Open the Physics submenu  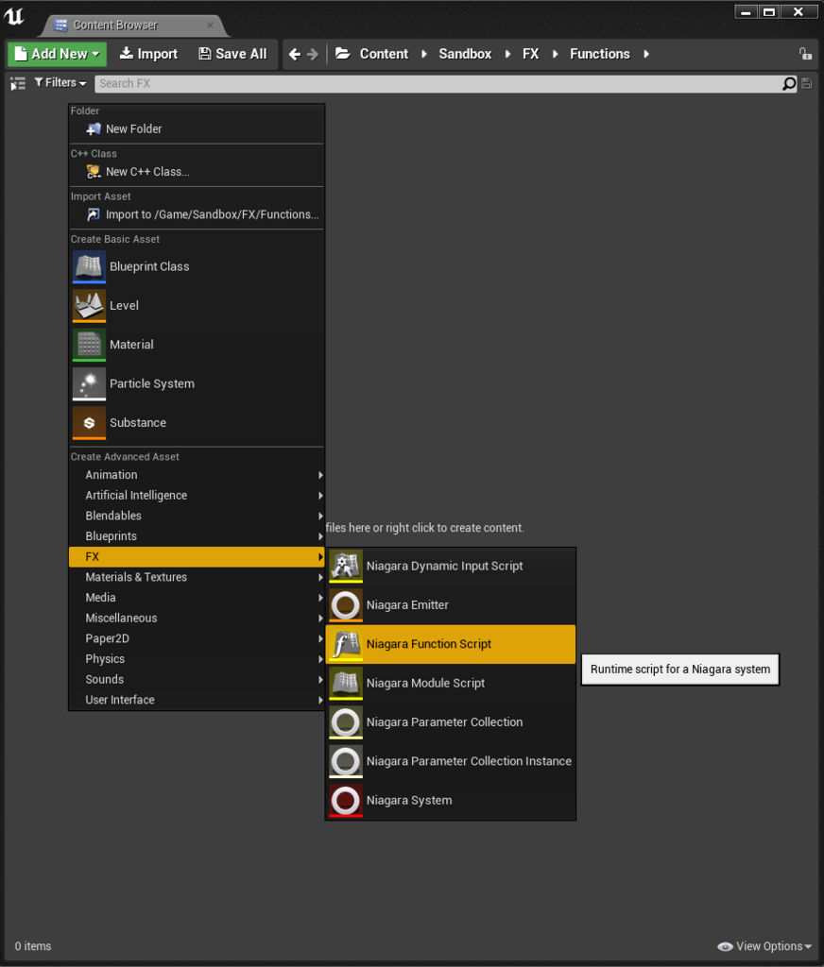tap(197, 658)
